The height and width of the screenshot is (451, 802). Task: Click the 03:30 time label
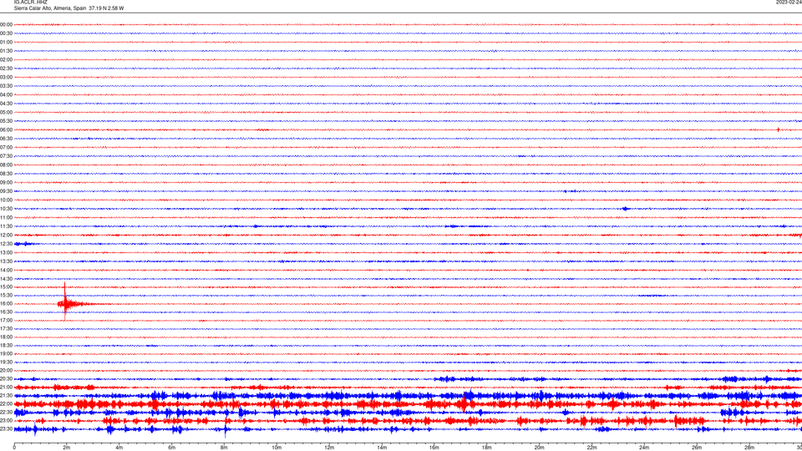tap(6, 86)
